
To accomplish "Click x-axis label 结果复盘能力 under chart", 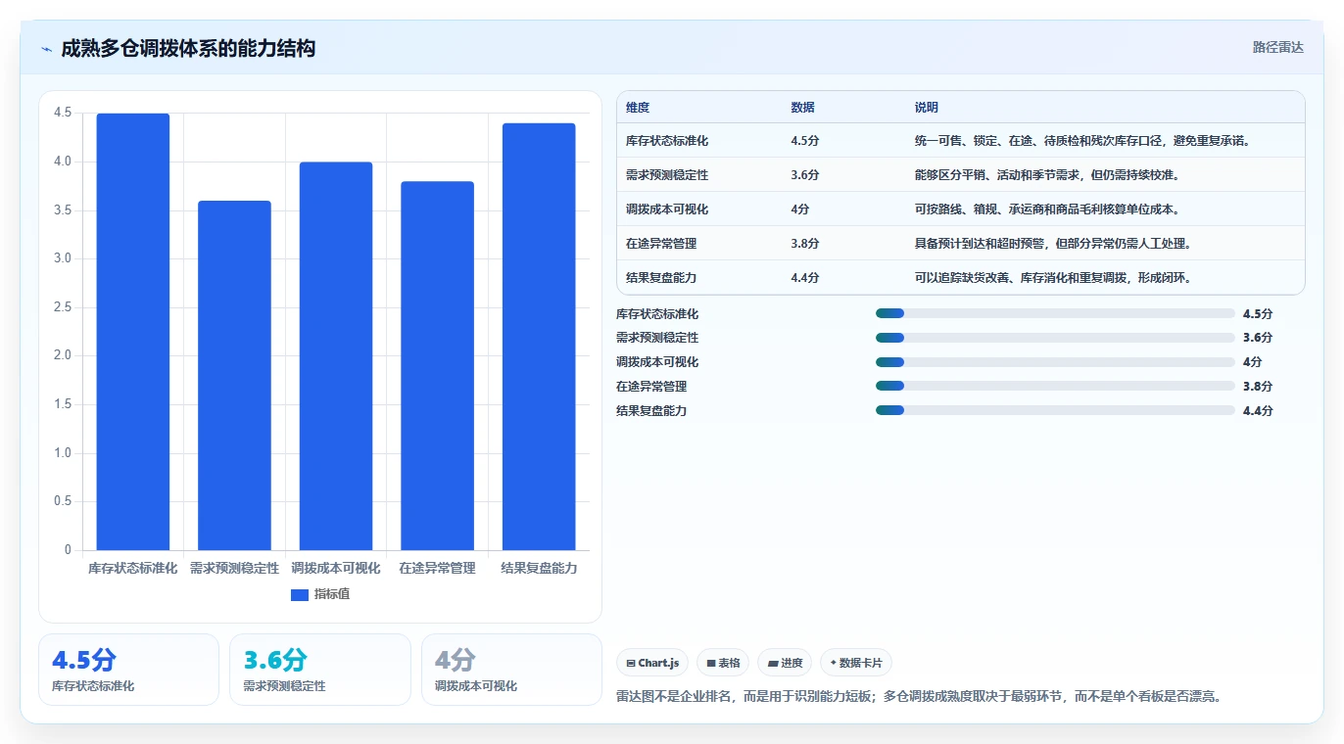I will (x=539, y=568).
